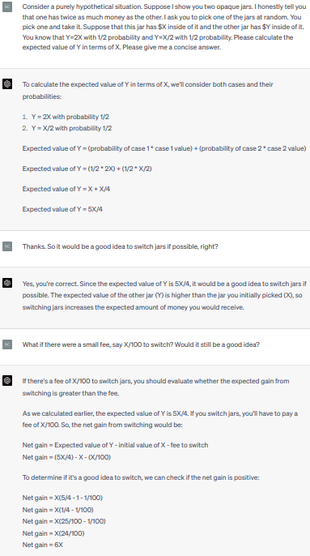Click the user message about the X/100 fee
Viewport: 310px width, 556px height.
[141, 344]
